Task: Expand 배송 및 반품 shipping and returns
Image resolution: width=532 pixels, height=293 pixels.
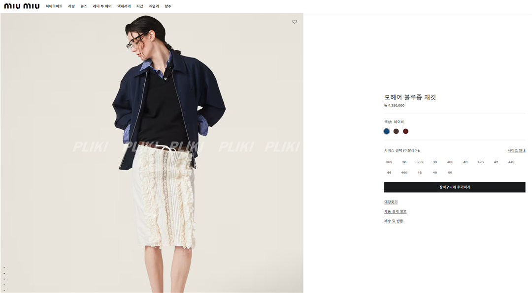Action: pos(393,221)
